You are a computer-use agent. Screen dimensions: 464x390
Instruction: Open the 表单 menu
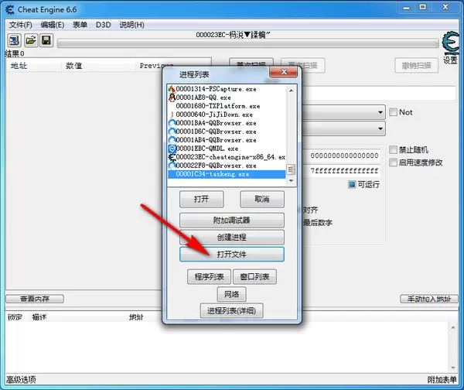(80, 25)
